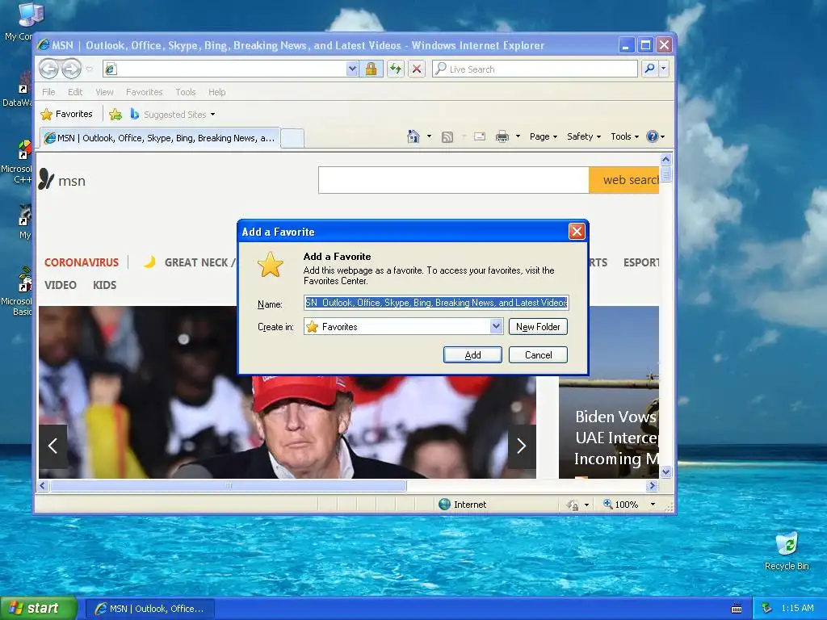Open the Edit menu
Screen dimensions: 827x620
[x=75, y=92]
